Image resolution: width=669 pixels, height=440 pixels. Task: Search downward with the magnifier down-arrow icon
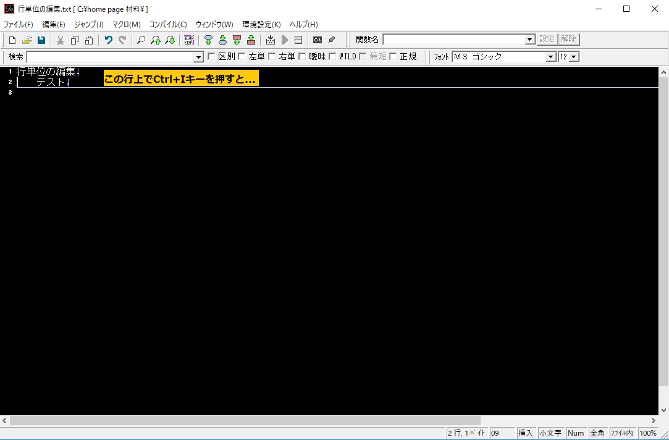click(x=170, y=40)
